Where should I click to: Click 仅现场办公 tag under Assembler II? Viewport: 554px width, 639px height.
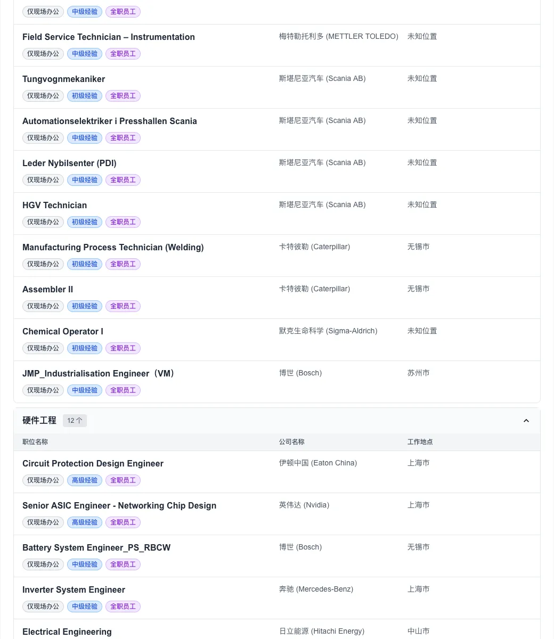(x=43, y=306)
